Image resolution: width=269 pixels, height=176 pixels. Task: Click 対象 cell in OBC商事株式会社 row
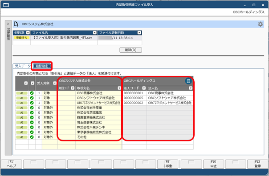click(x=49, y=93)
